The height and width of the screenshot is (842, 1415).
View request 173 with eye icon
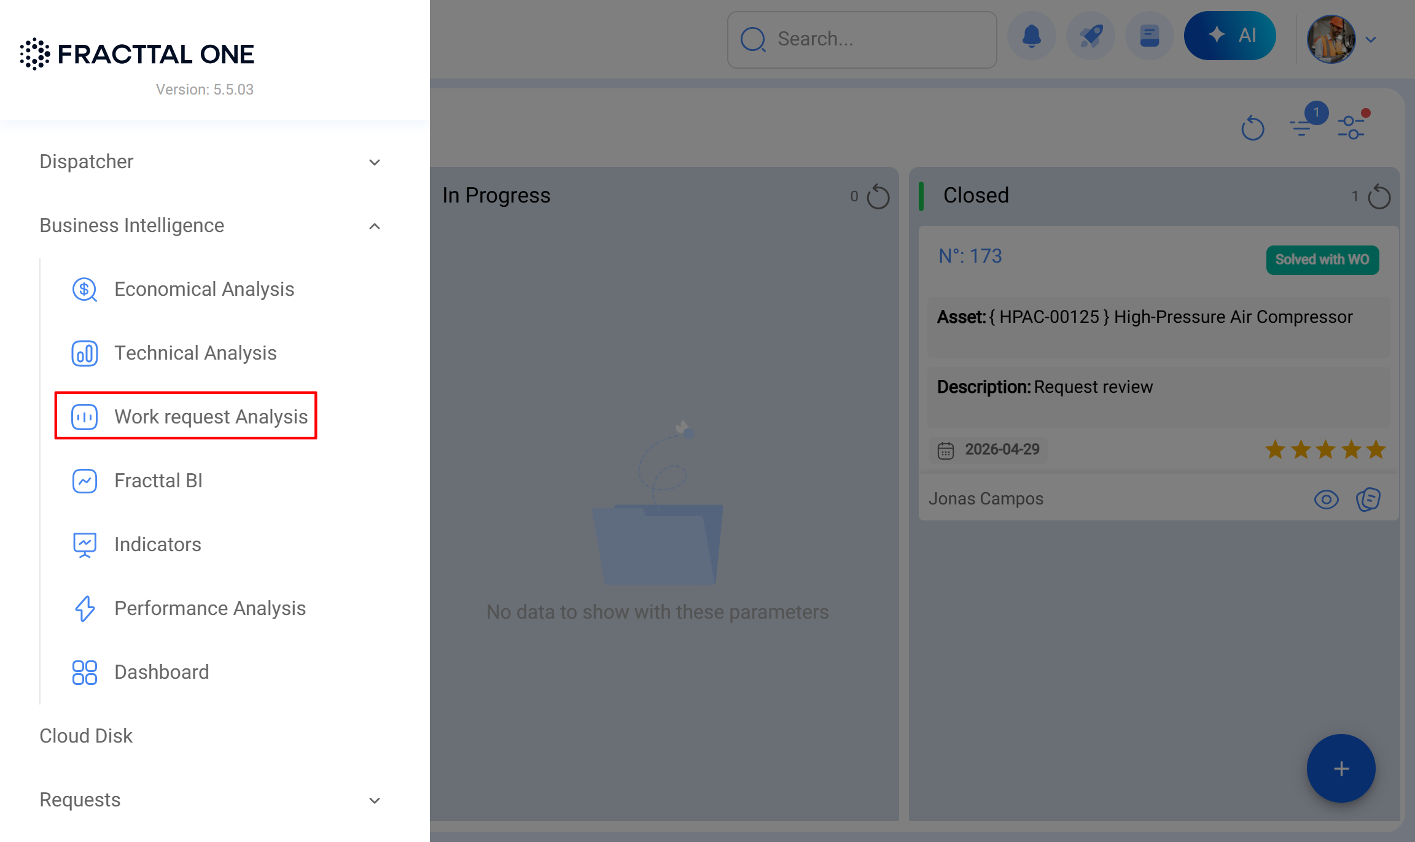[x=1327, y=500]
